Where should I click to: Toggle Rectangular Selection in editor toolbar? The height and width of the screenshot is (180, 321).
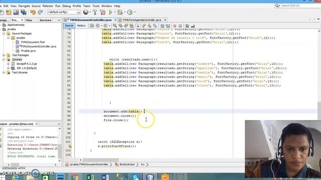pyautogui.click(x=137, y=25)
